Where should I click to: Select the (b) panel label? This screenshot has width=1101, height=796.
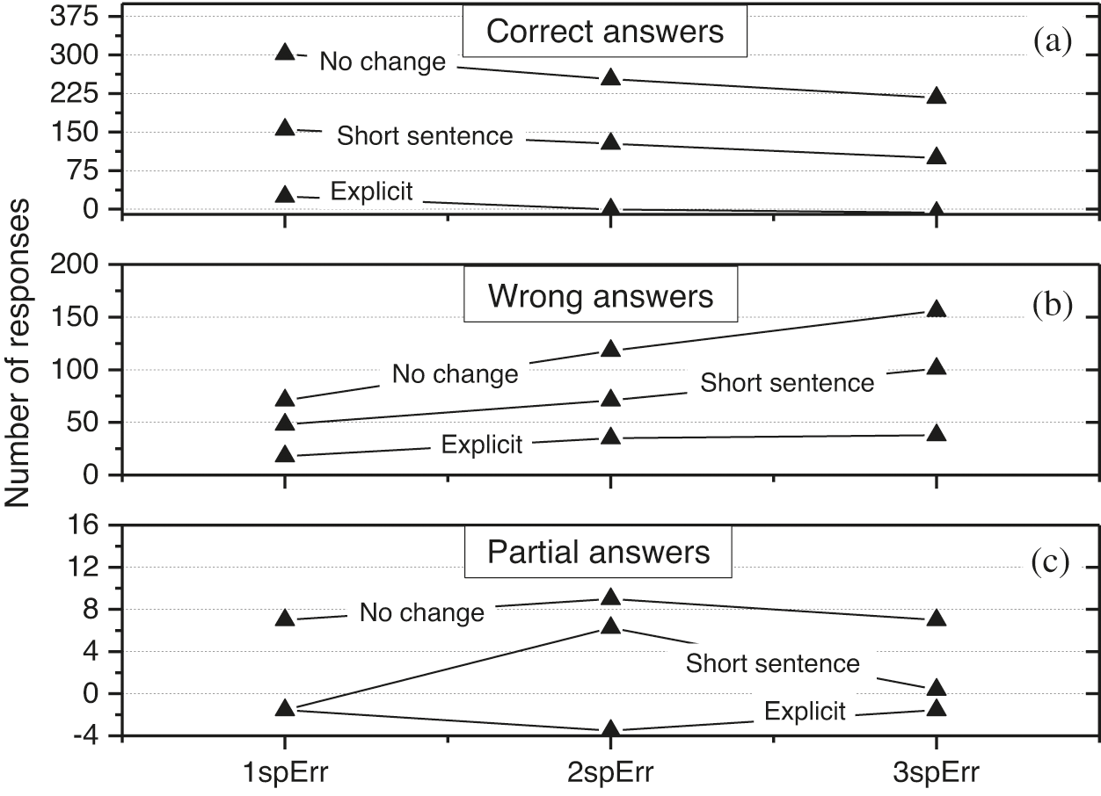pos(1052,305)
